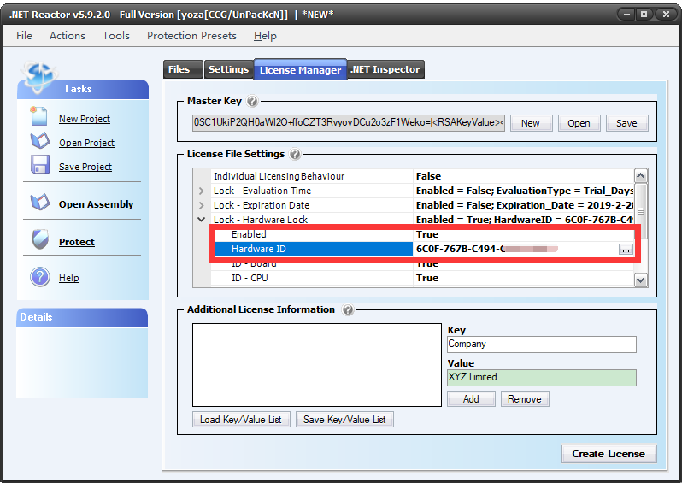This screenshot has width=682, height=483.
Task: Click the New master key button
Action: pyautogui.click(x=531, y=123)
